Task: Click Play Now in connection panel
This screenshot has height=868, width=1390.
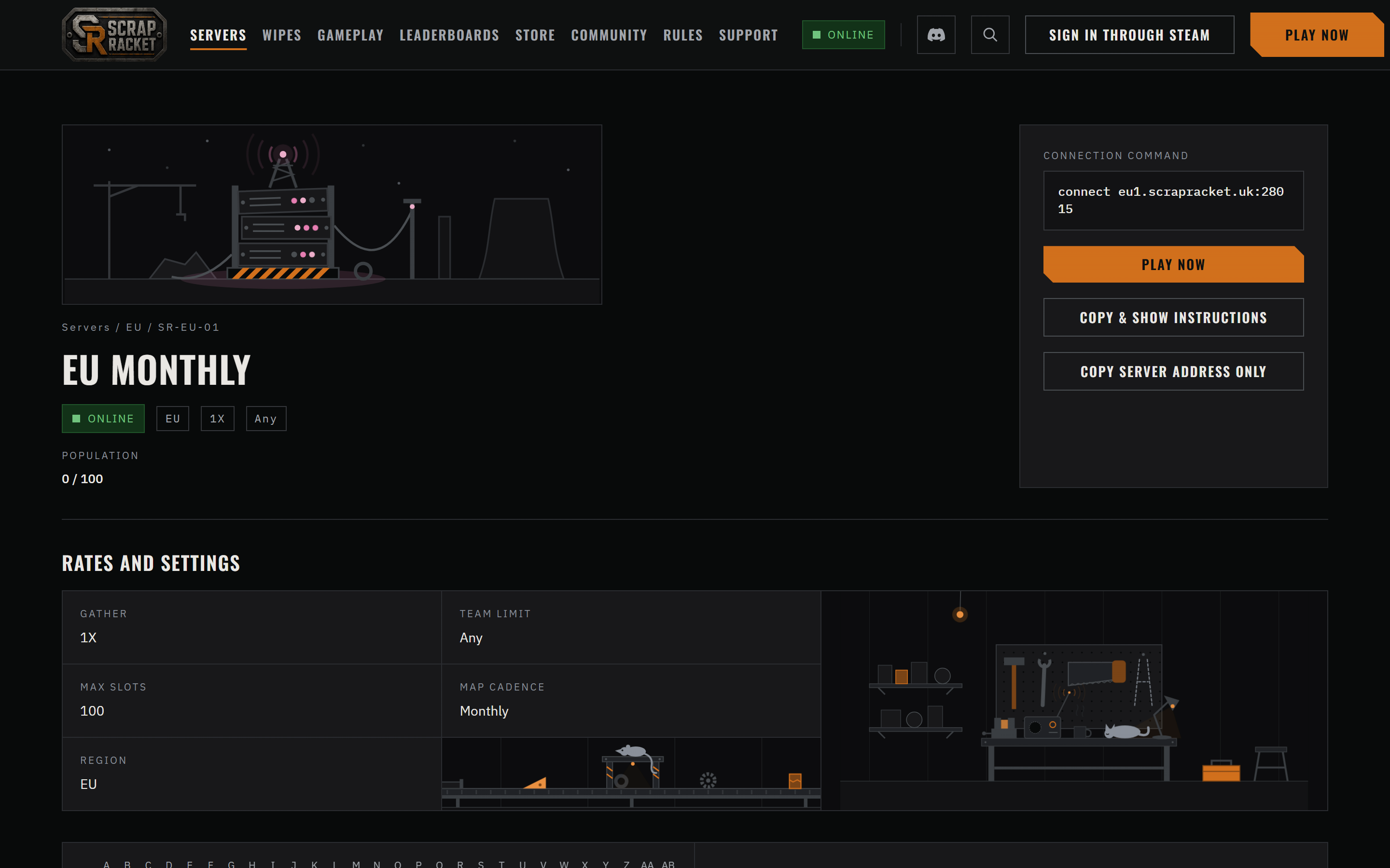Action: click(1173, 264)
